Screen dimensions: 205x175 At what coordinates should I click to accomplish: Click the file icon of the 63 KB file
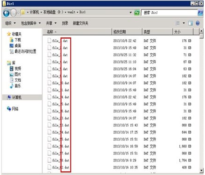[x=49, y=69]
